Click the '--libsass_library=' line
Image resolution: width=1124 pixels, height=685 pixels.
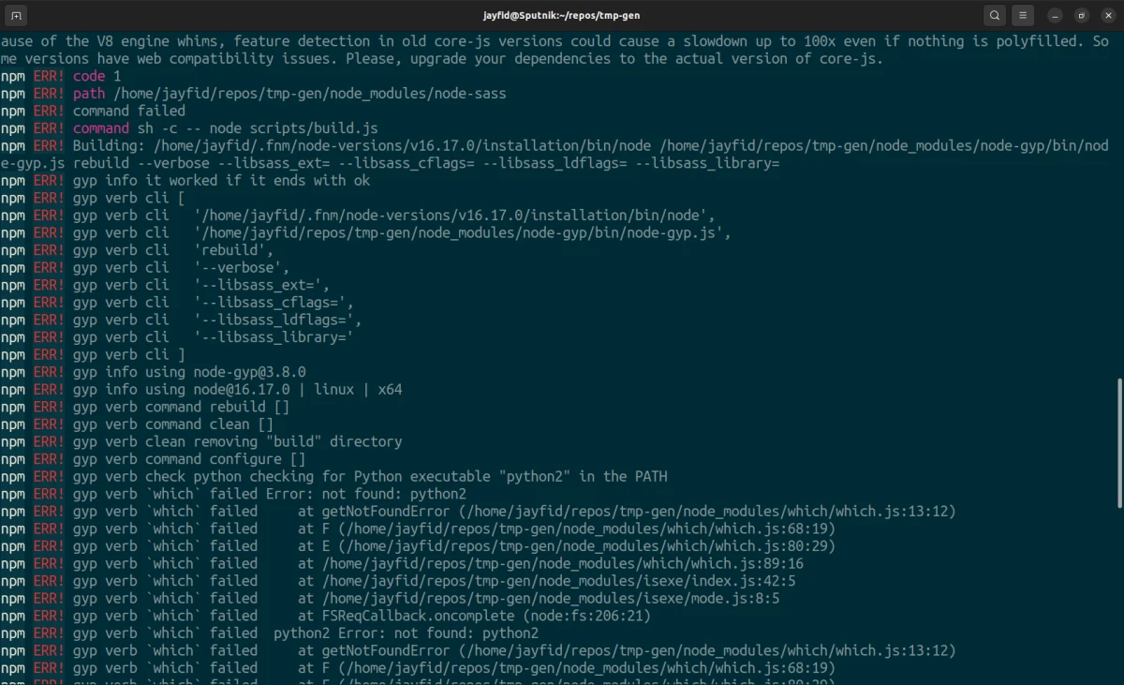click(177, 337)
